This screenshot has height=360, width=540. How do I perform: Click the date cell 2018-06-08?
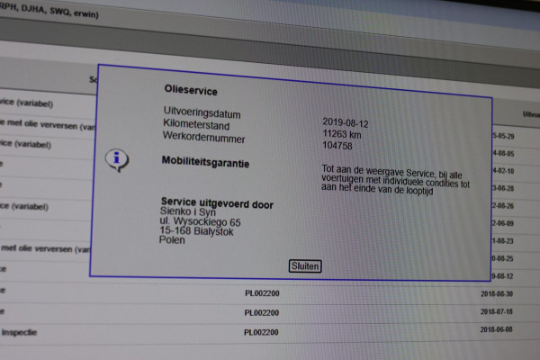pyautogui.click(x=496, y=329)
